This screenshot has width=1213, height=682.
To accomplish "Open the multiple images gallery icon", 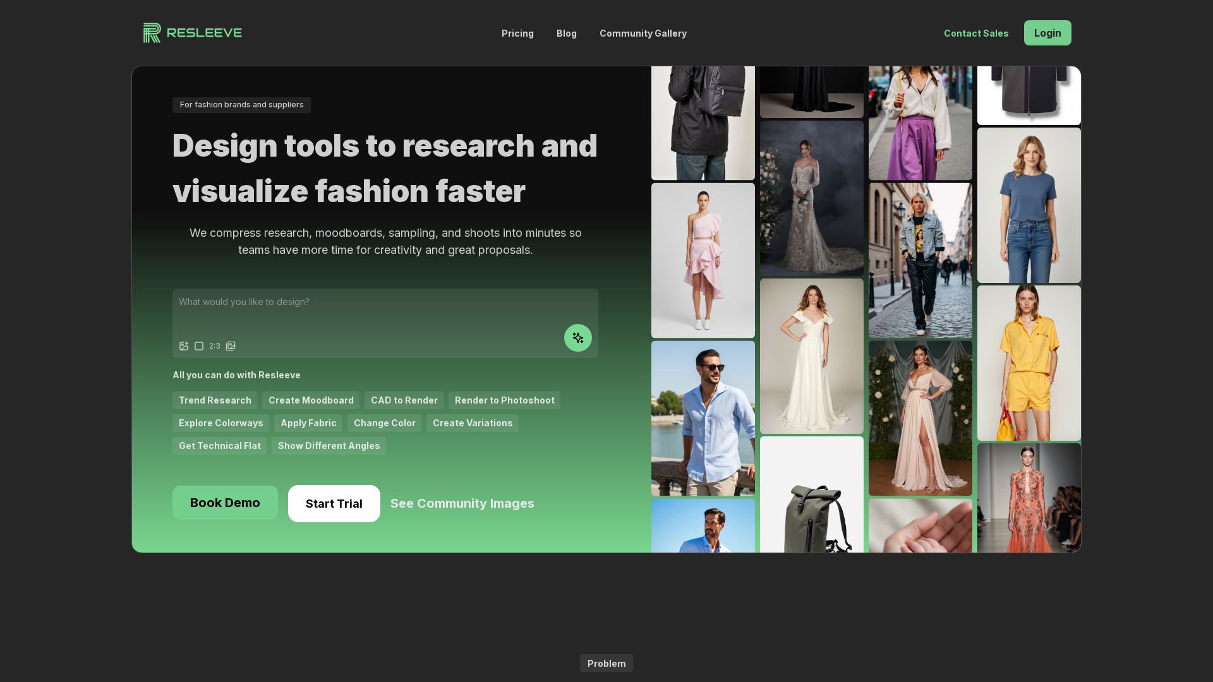I will pyautogui.click(x=231, y=346).
